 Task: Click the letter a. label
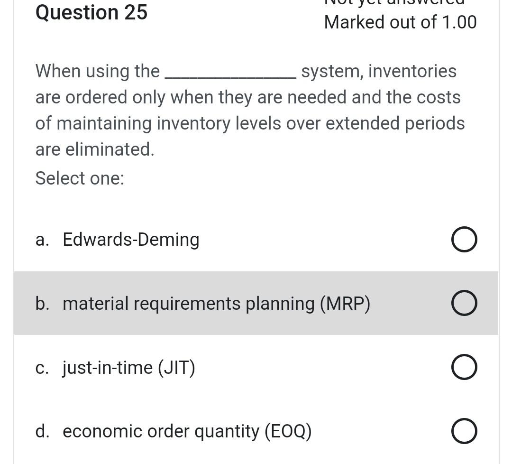42,239
